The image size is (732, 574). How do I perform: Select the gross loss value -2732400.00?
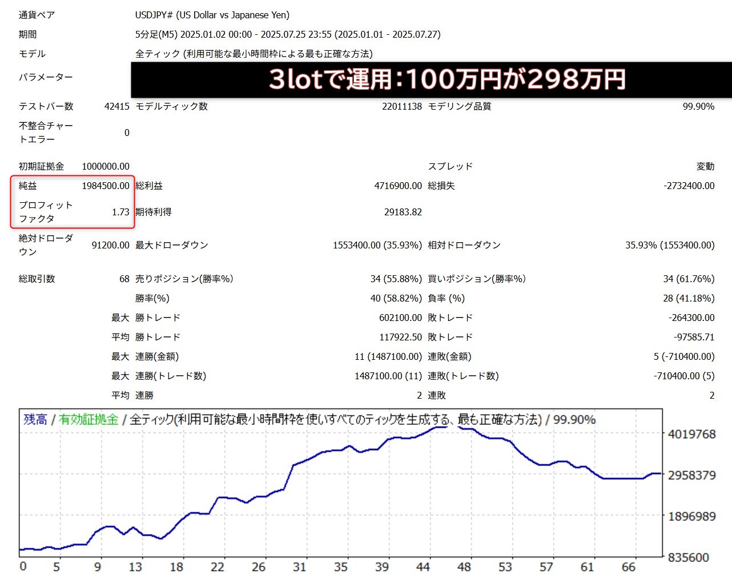coord(689,186)
